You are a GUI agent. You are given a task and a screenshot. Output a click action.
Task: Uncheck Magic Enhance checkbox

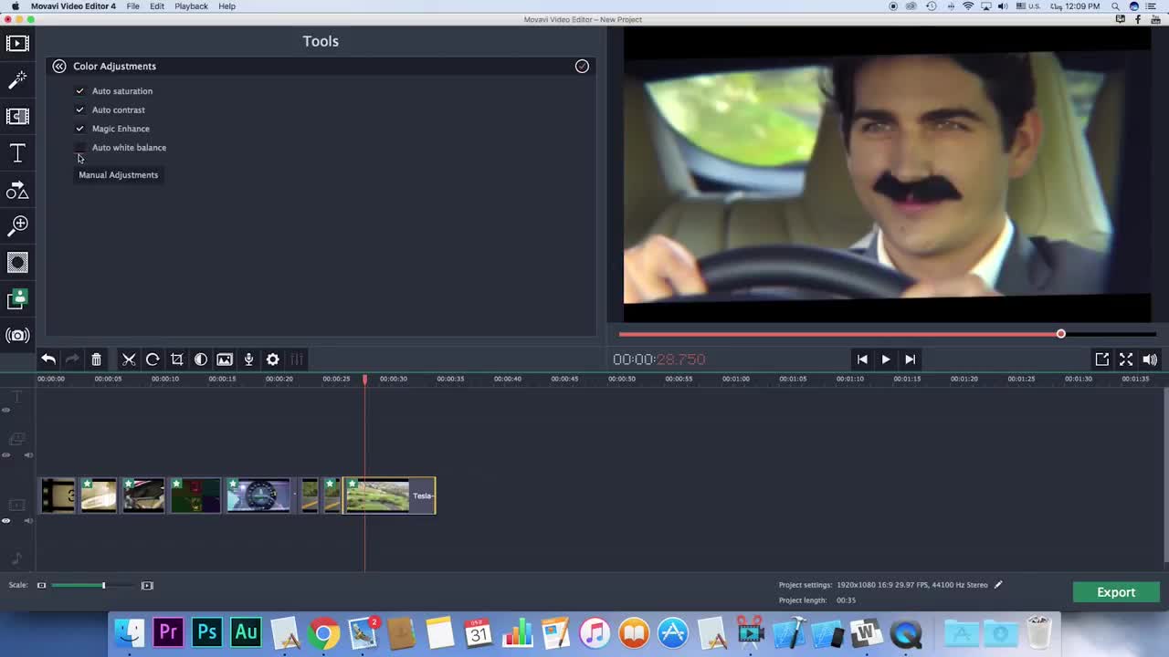(79, 129)
